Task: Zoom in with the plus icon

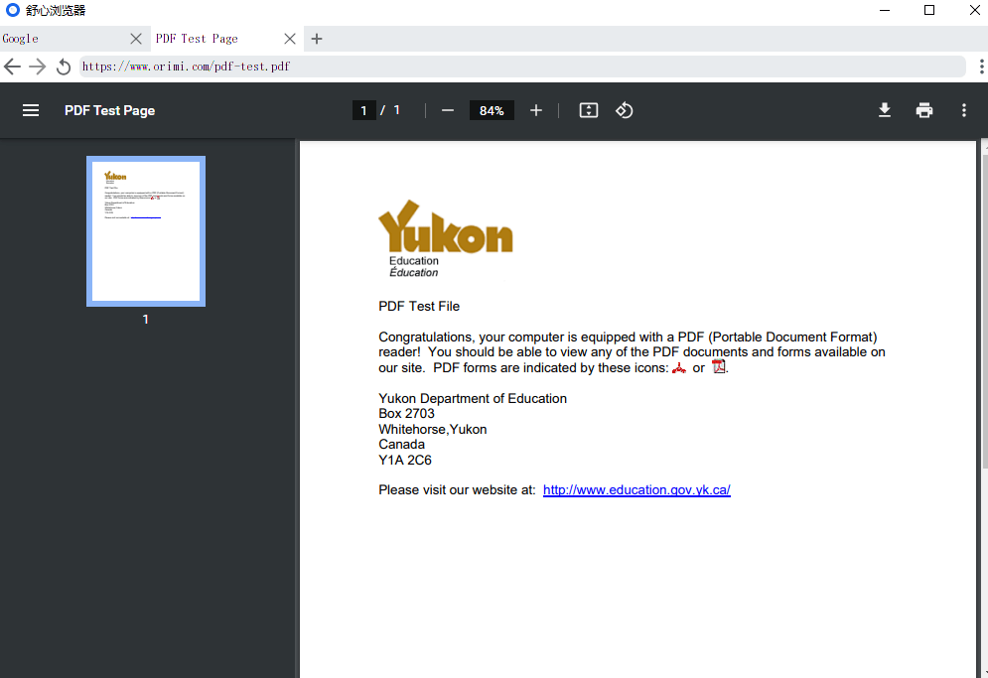Action: click(535, 111)
